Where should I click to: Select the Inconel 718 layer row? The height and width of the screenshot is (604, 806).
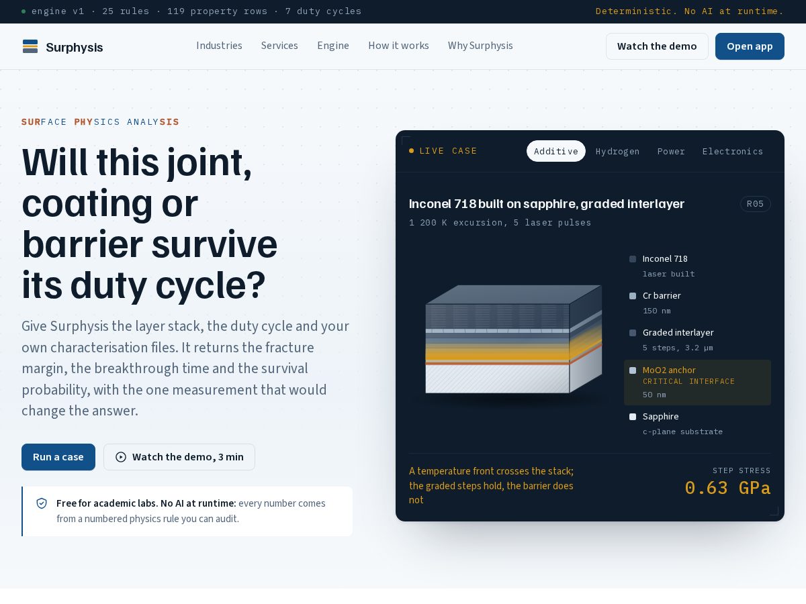[x=697, y=266]
